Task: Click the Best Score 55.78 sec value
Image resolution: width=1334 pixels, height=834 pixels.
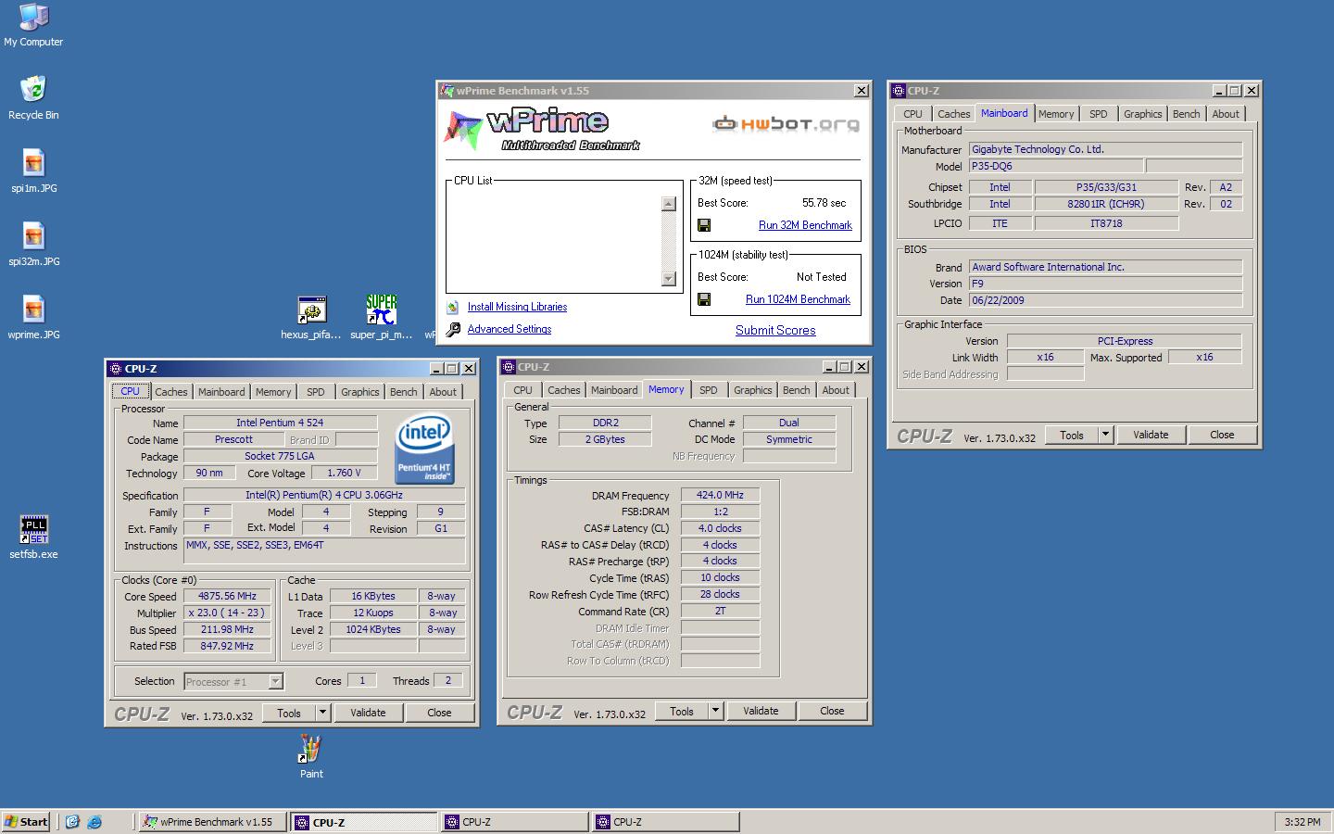Action: pos(824,203)
